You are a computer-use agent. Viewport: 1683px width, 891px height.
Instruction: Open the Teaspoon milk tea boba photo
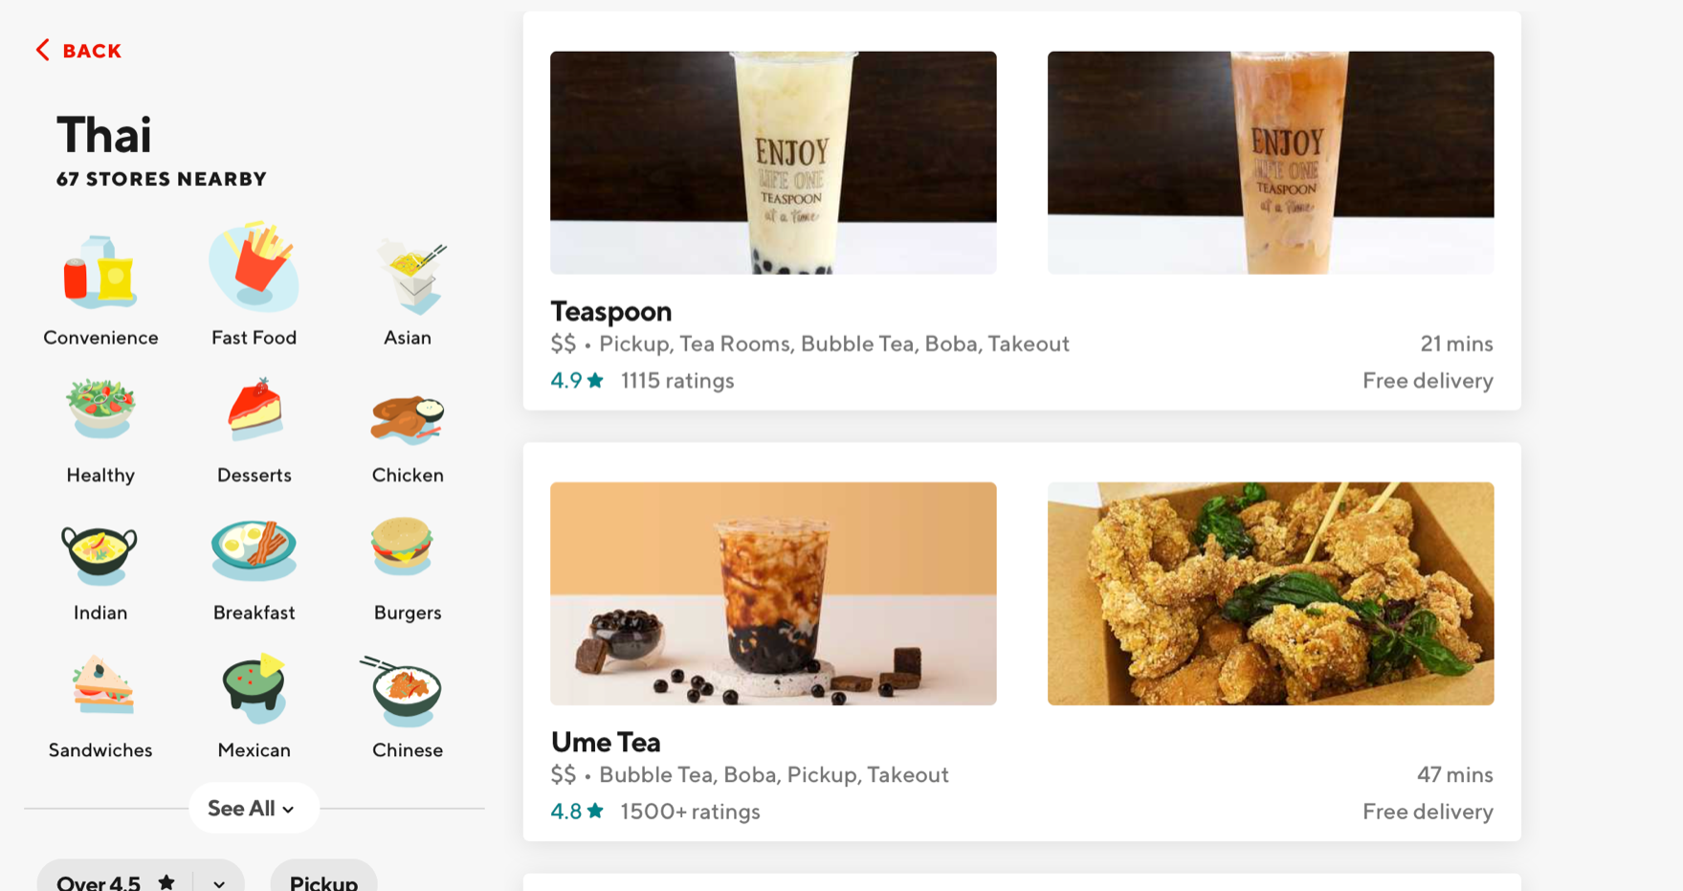coord(773,163)
